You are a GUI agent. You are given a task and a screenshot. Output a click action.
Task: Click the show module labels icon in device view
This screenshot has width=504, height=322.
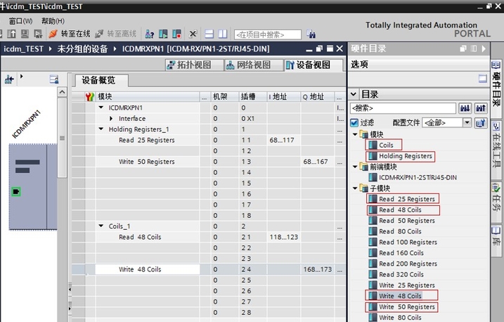pos(54,79)
